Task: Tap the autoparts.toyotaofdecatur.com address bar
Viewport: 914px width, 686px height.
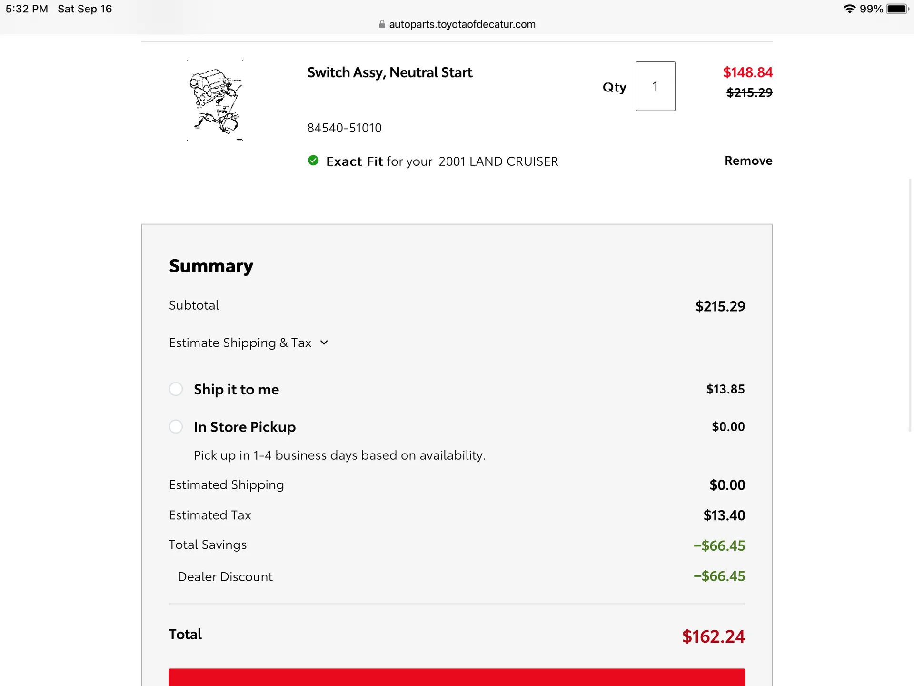Action: [x=457, y=24]
